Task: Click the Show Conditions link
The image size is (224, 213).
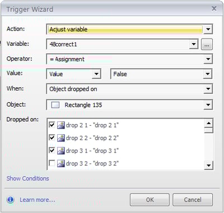Action: tap(28, 178)
